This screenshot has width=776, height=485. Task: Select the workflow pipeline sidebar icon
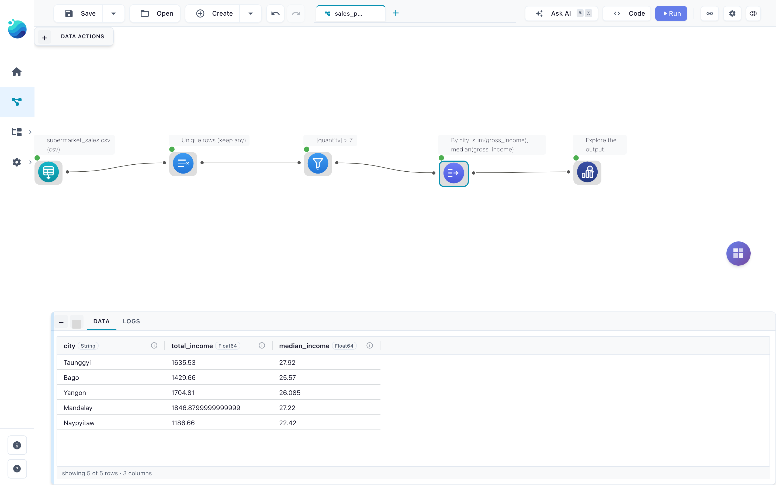[17, 102]
